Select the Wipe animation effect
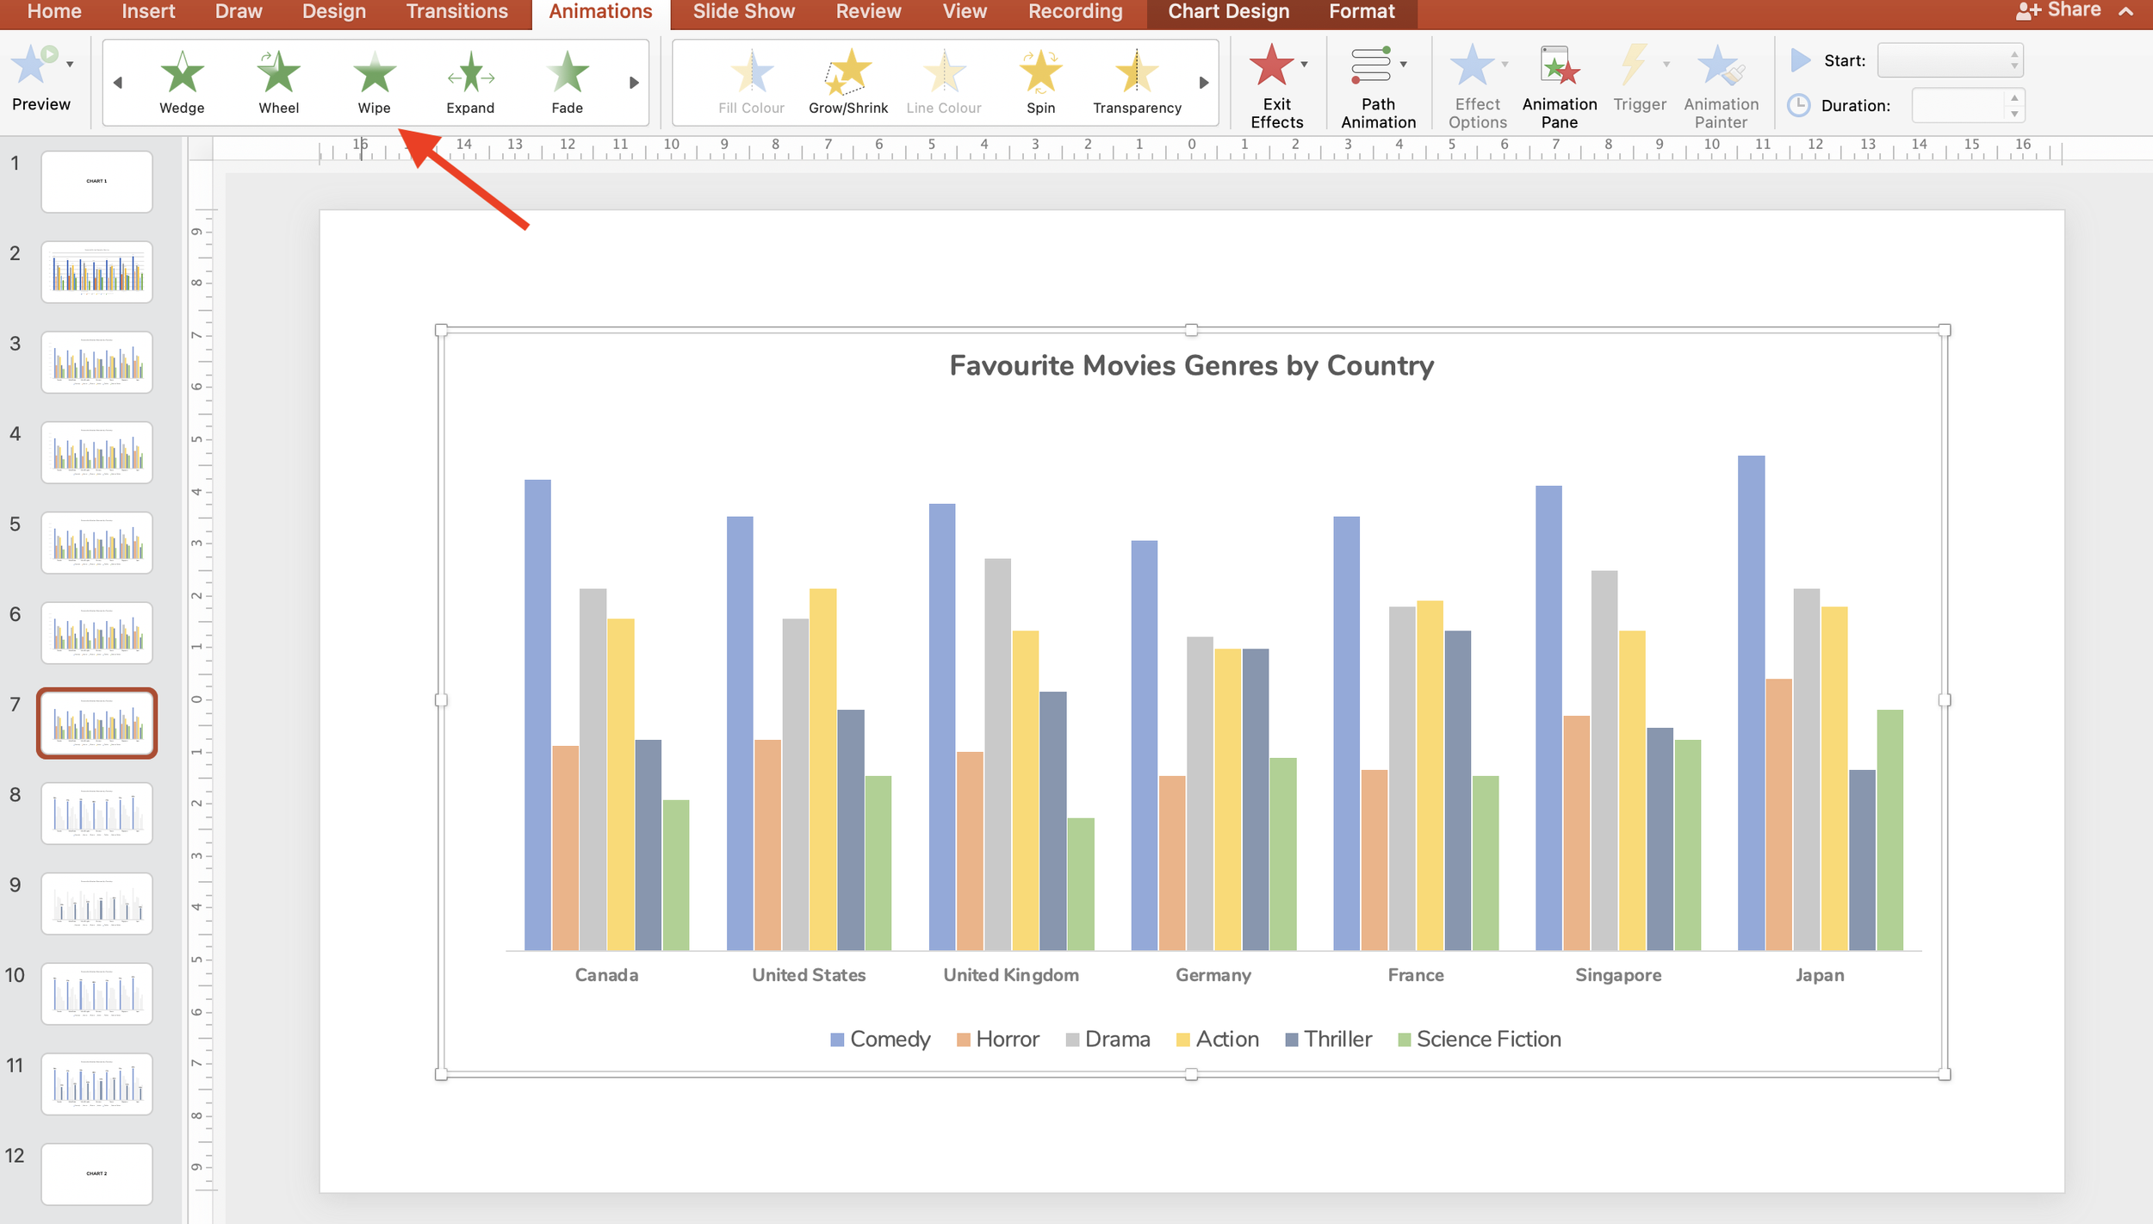This screenshot has height=1224, width=2153. click(x=374, y=82)
